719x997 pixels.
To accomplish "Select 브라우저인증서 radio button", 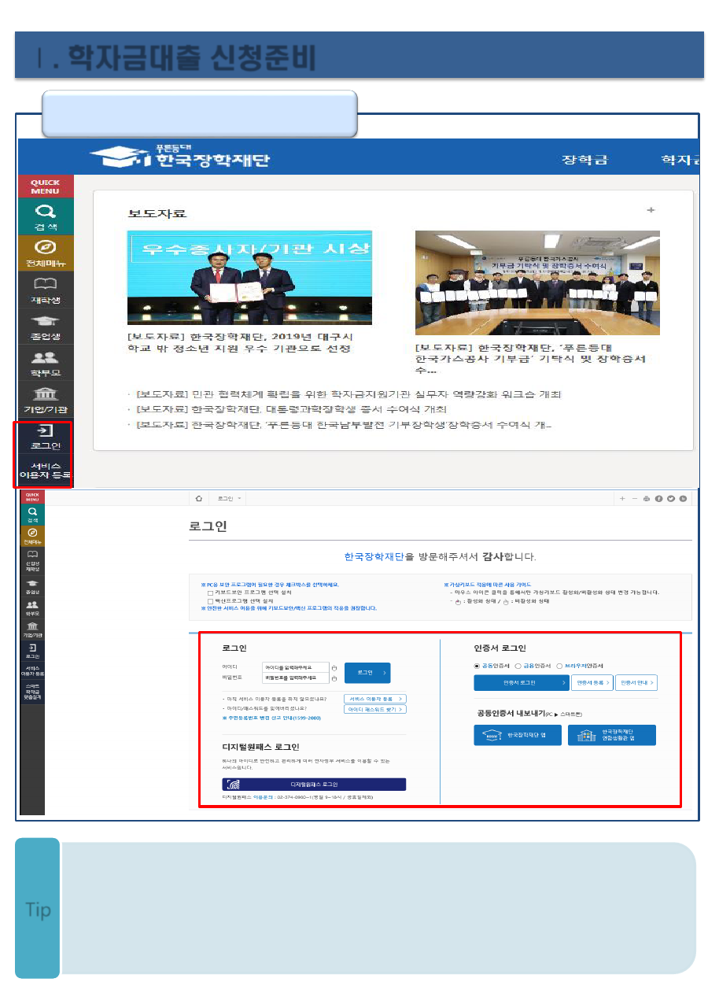I will tap(559, 667).
